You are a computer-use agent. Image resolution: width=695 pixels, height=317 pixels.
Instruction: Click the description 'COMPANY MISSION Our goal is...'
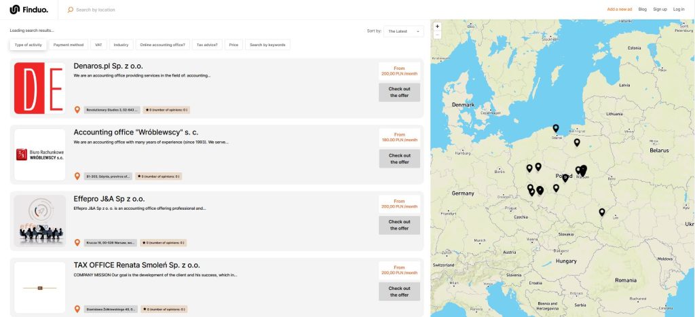(x=155, y=275)
